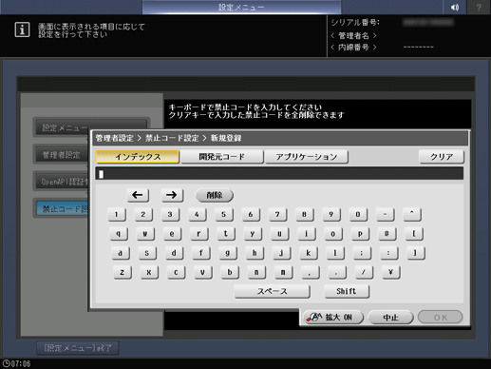The width and height of the screenshot is (491, 369).
Task: Toggle the 拡大 ON magnify button
Action: tap(333, 317)
